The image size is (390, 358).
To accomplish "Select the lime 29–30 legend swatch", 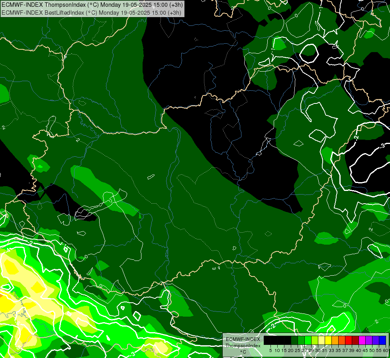I will (315, 340).
